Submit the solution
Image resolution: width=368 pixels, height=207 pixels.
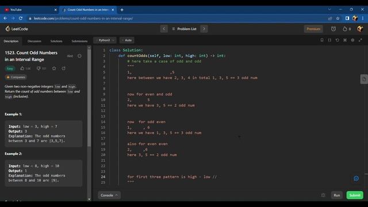(x=355, y=195)
